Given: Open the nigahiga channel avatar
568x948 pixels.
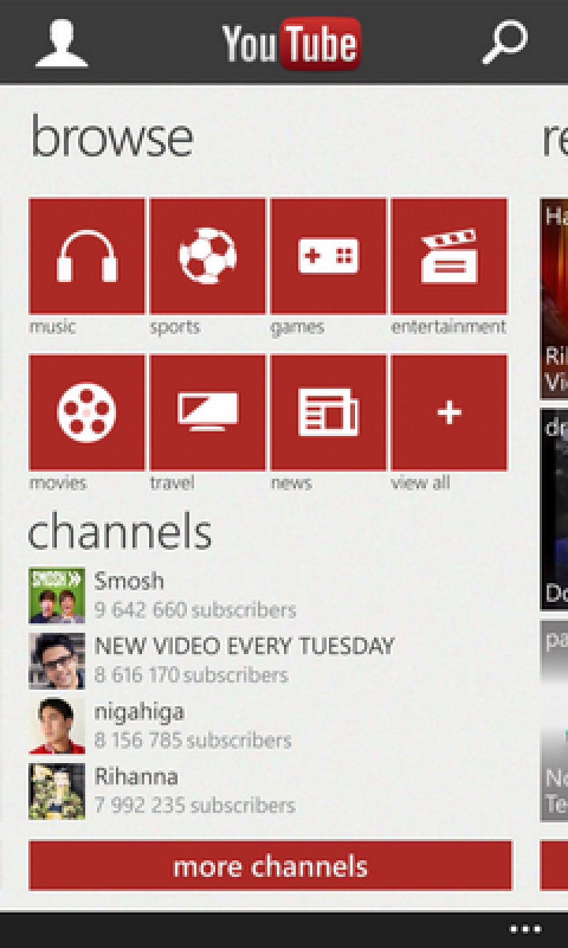Looking at the screenshot, I should 57,726.
